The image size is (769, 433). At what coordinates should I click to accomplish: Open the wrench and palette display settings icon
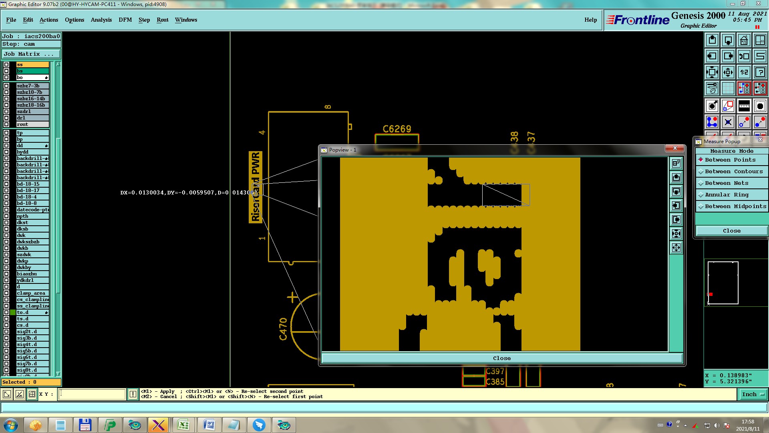(x=712, y=88)
